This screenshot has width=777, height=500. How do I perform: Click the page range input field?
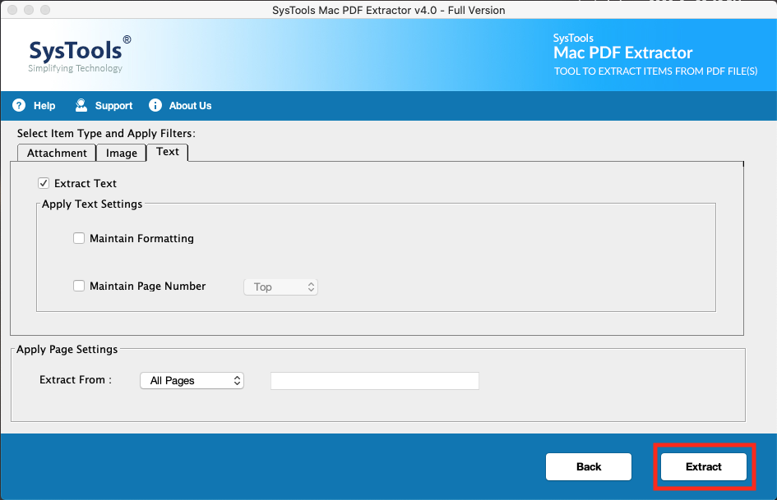tap(375, 381)
